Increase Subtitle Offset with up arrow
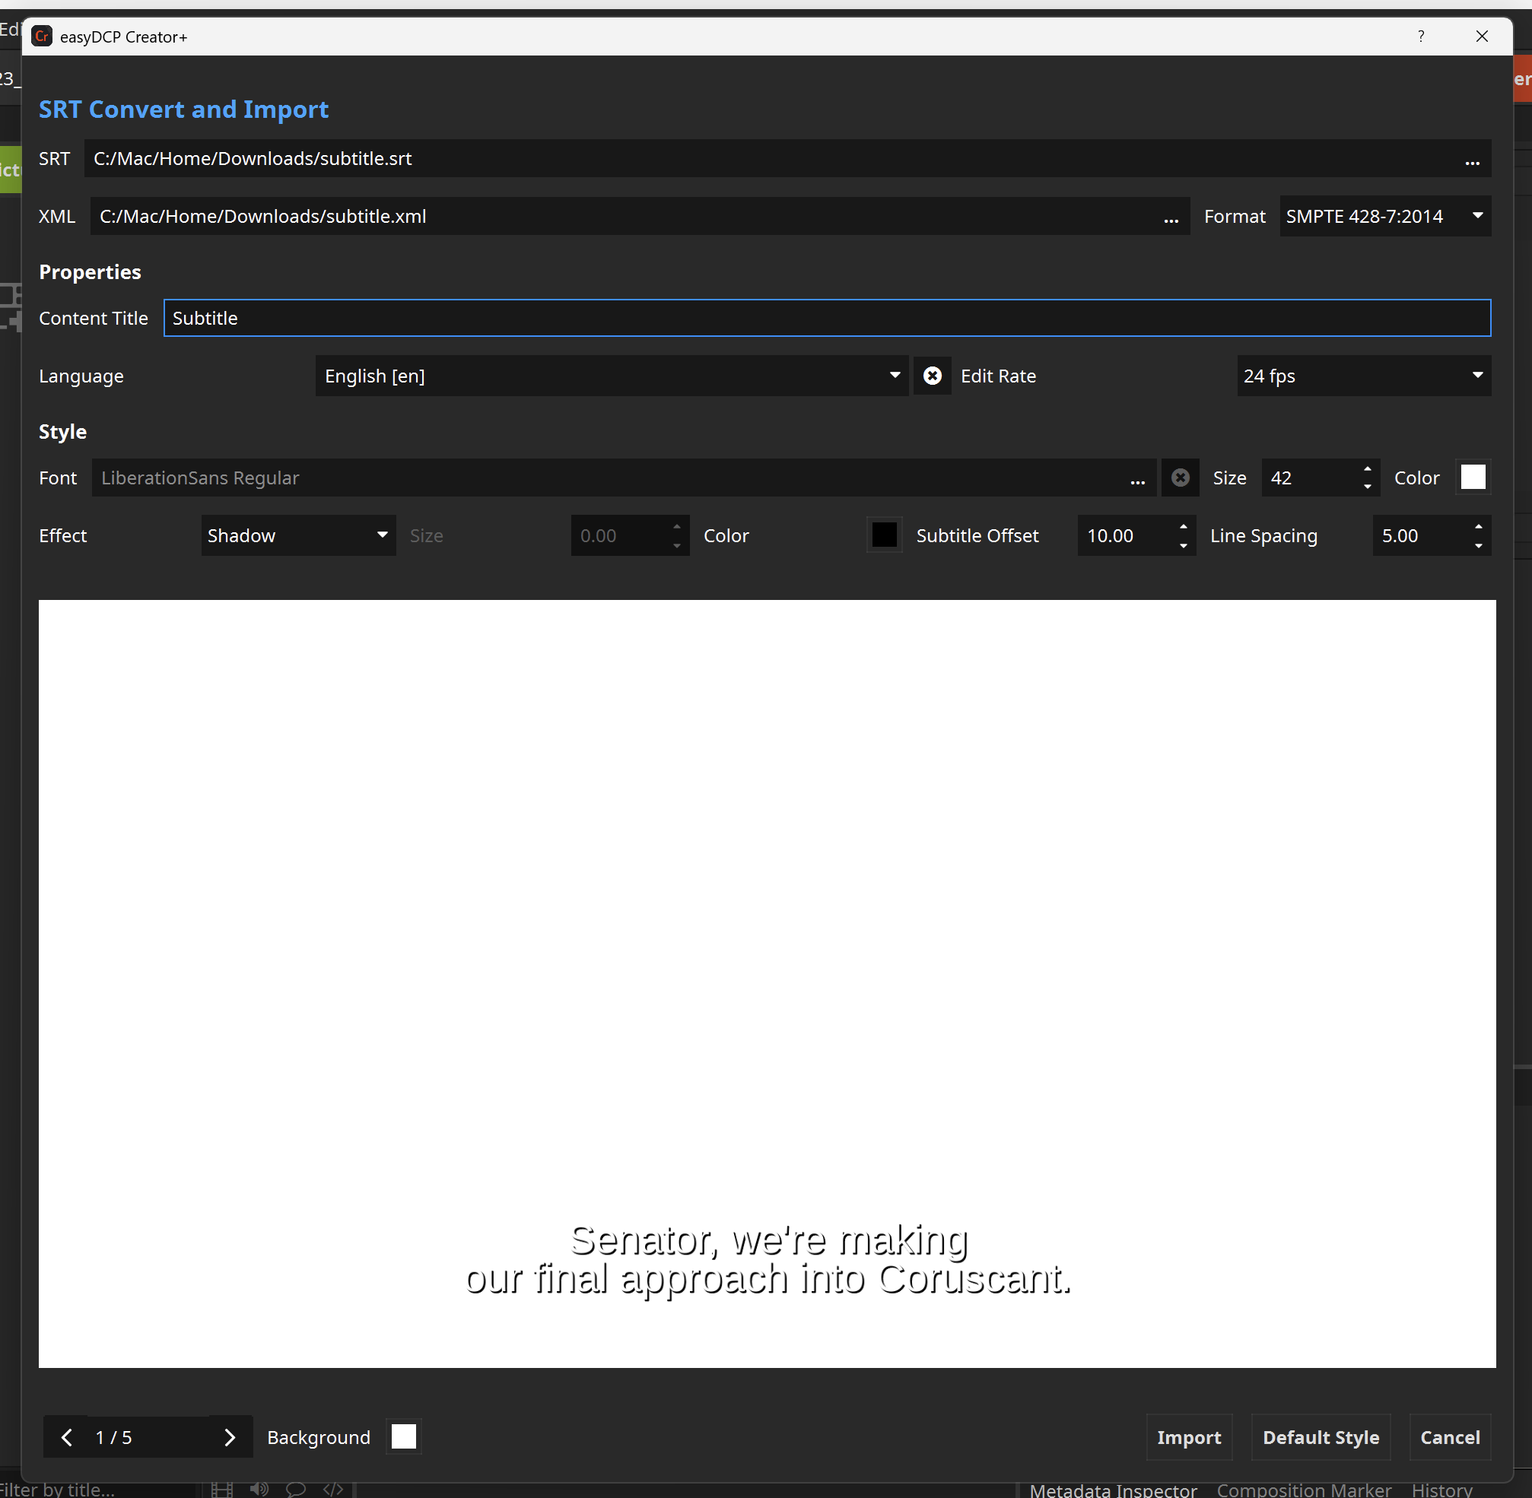This screenshot has width=1532, height=1498. pyautogui.click(x=1183, y=527)
